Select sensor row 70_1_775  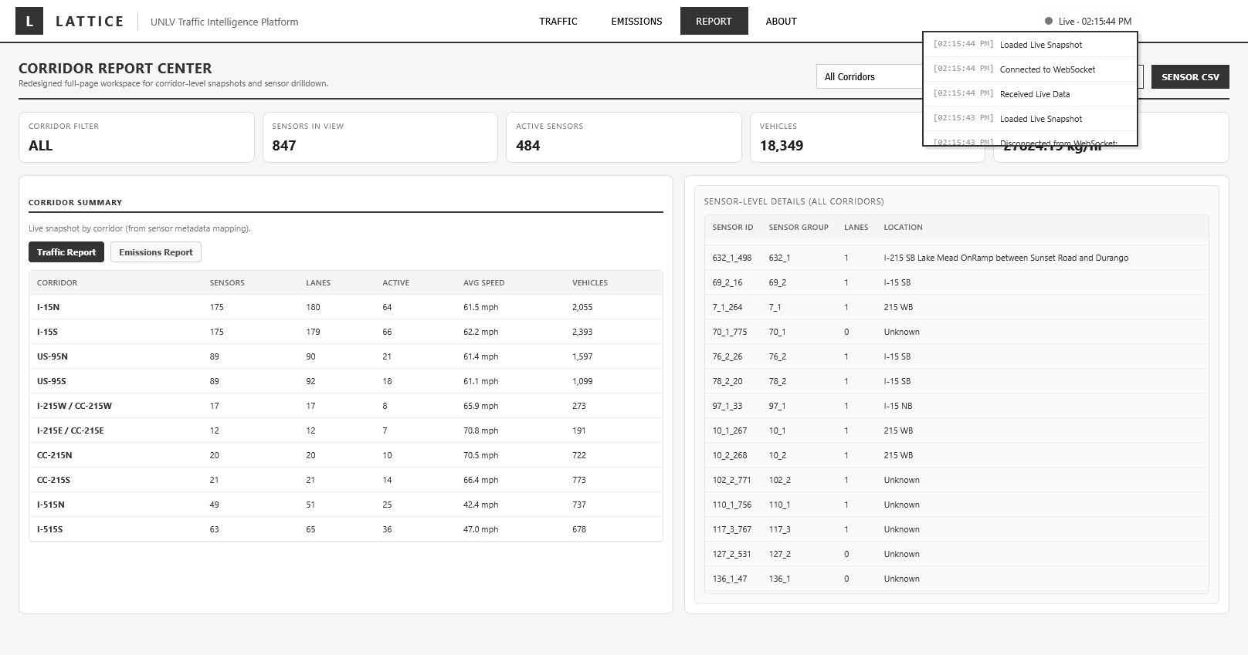(x=956, y=332)
